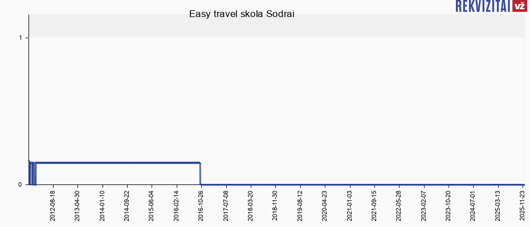The width and height of the screenshot is (530, 227).
Task: Select the 2018-11-30 axis date
Action: point(276,205)
